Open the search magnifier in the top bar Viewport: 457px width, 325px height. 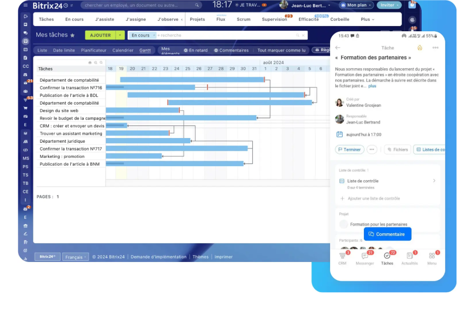(197, 5)
